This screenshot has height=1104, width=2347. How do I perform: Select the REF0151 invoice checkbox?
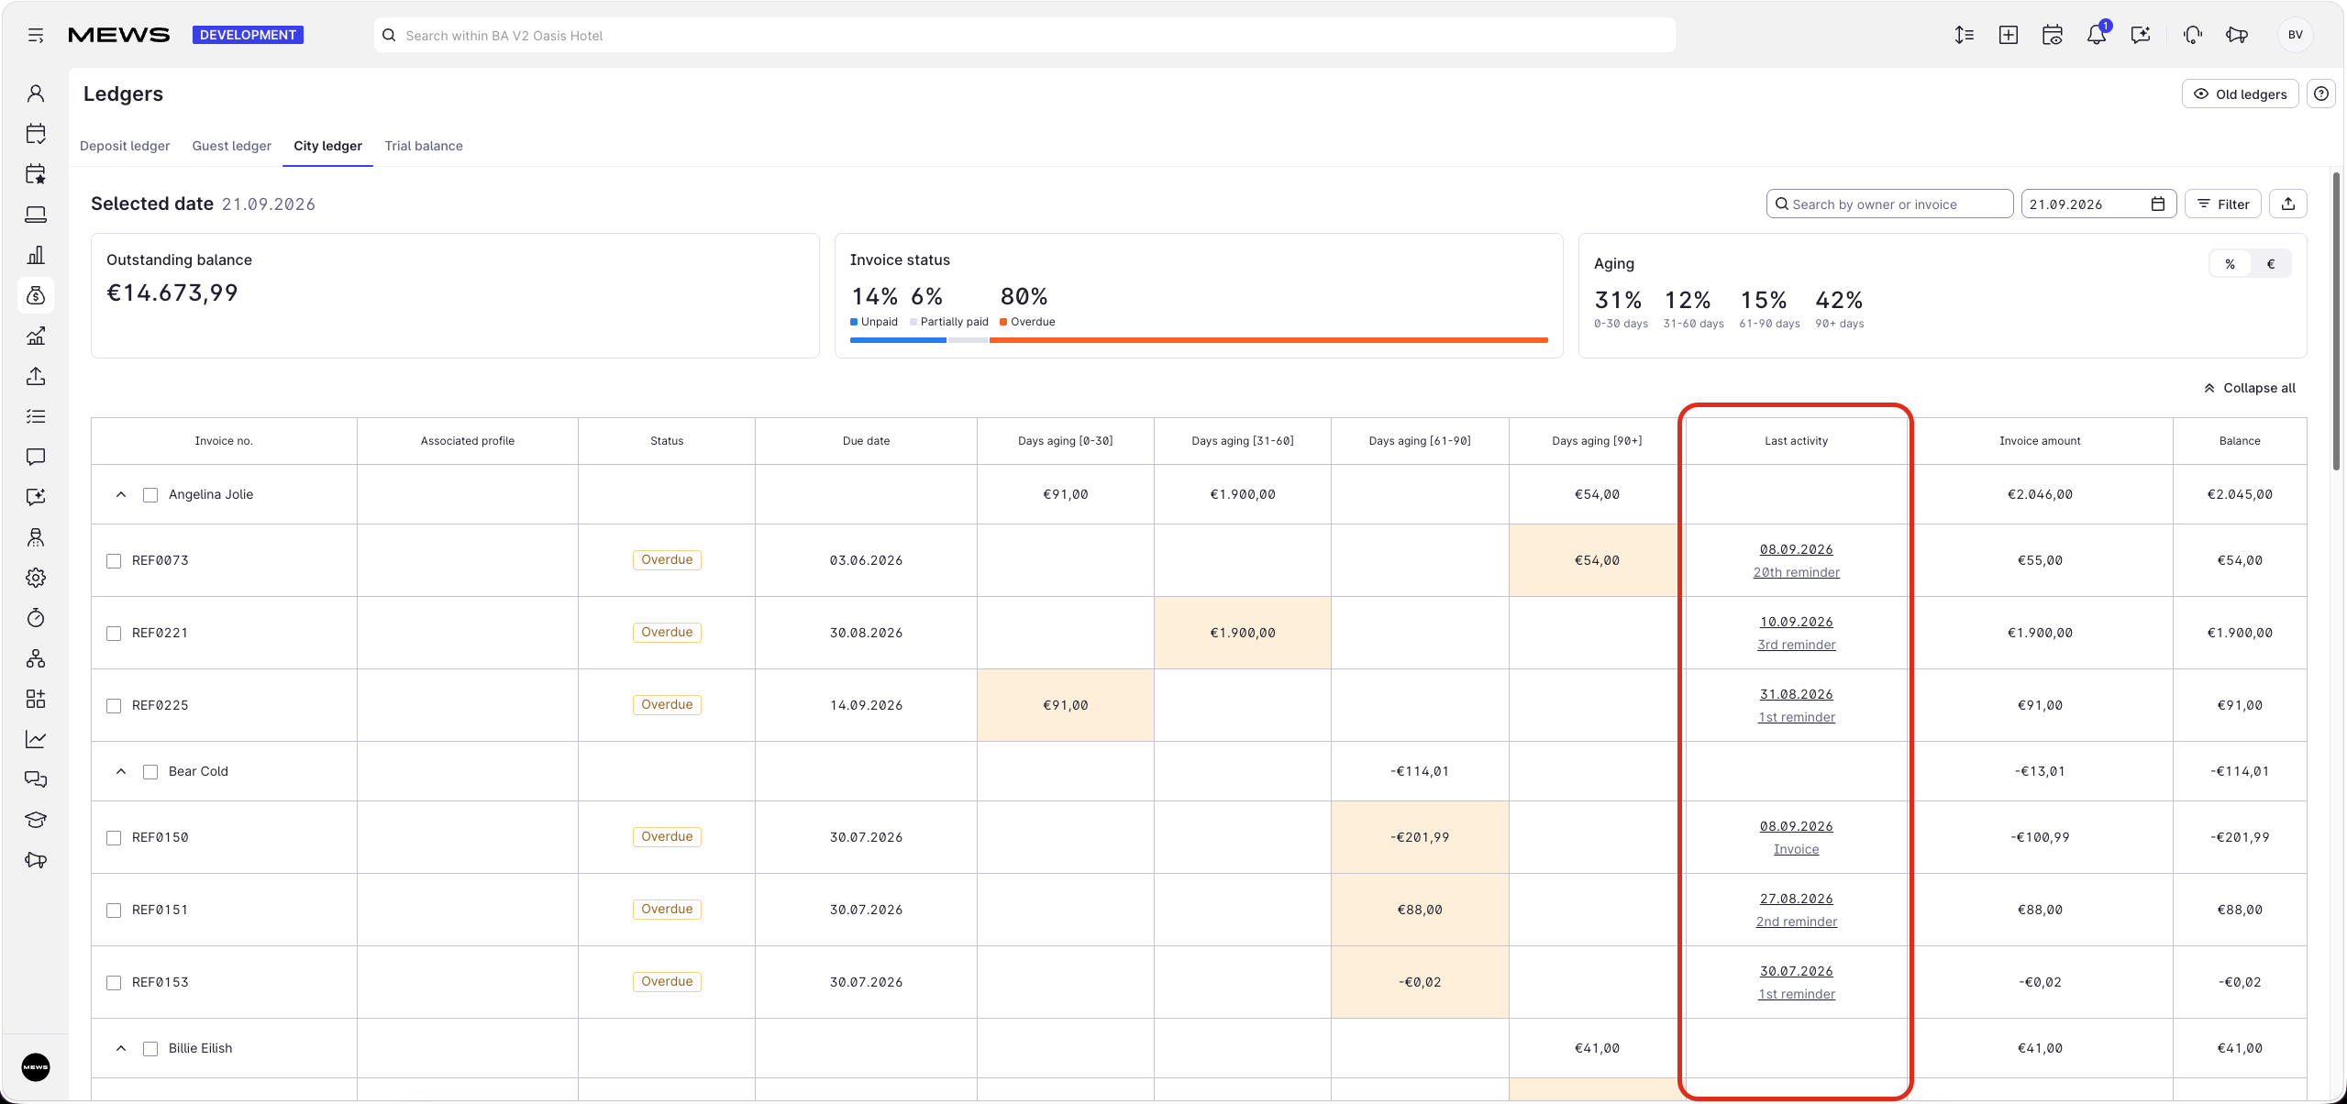pyautogui.click(x=114, y=911)
